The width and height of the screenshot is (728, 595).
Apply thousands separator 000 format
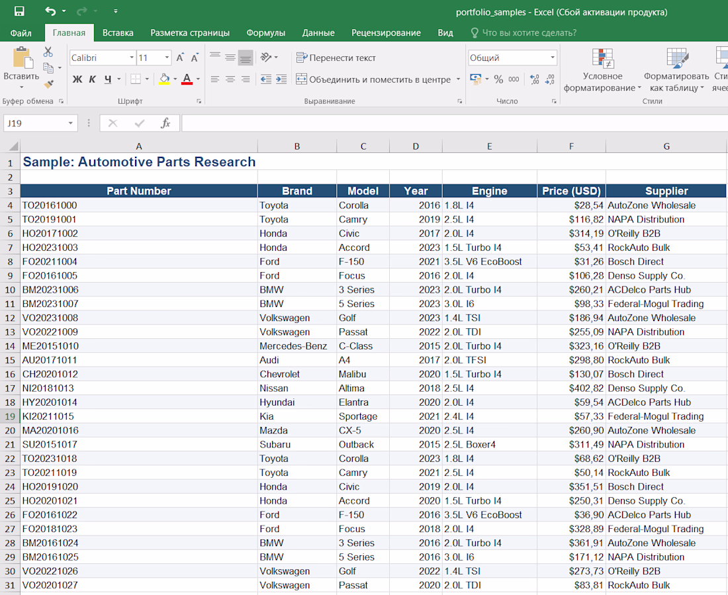click(514, 79)
